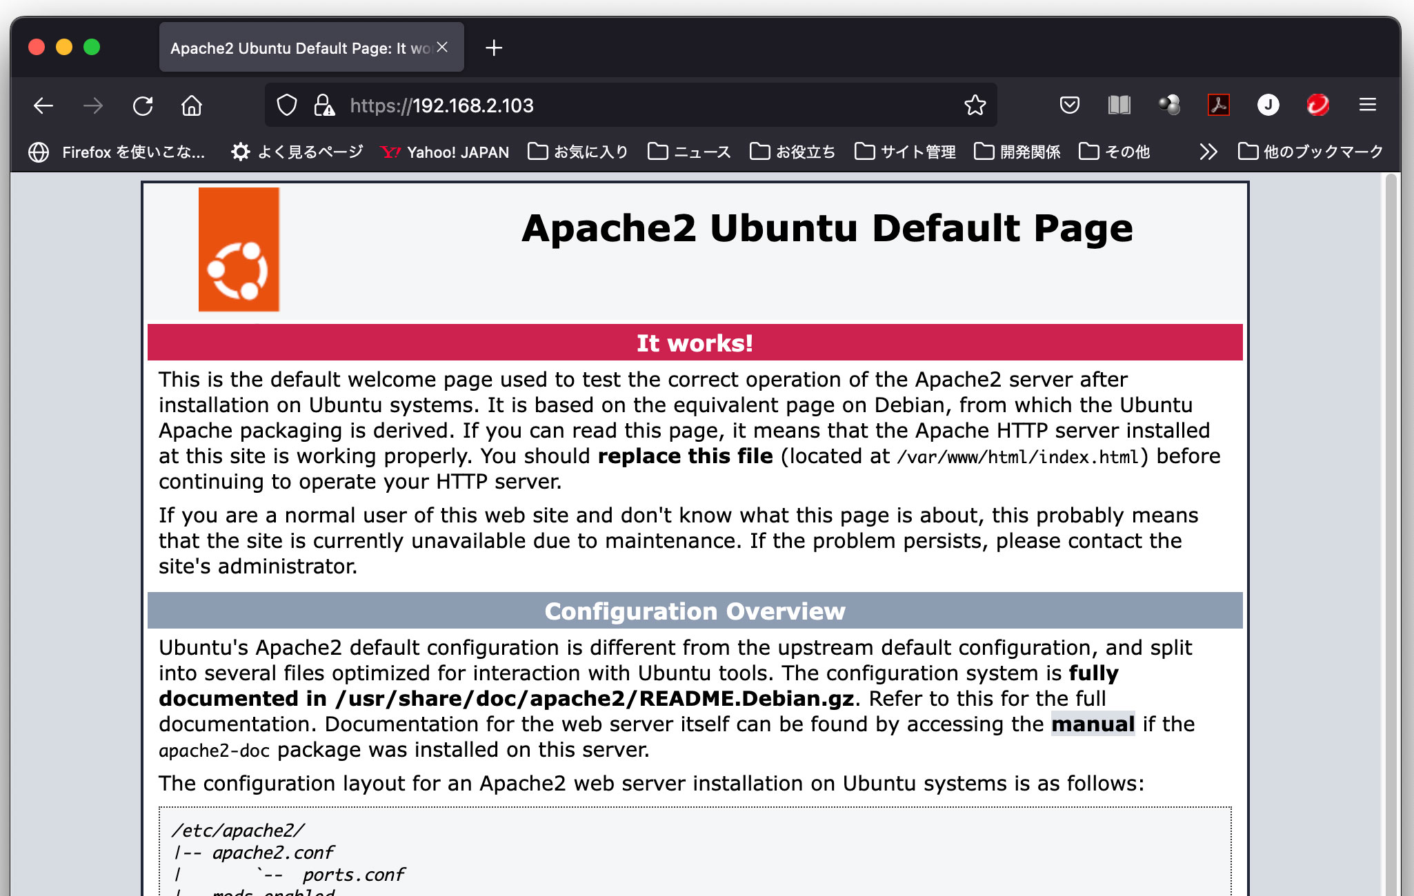Click the /etc/apache2/ line in tree
This screenshot has width=1414, height=896.
237,831
